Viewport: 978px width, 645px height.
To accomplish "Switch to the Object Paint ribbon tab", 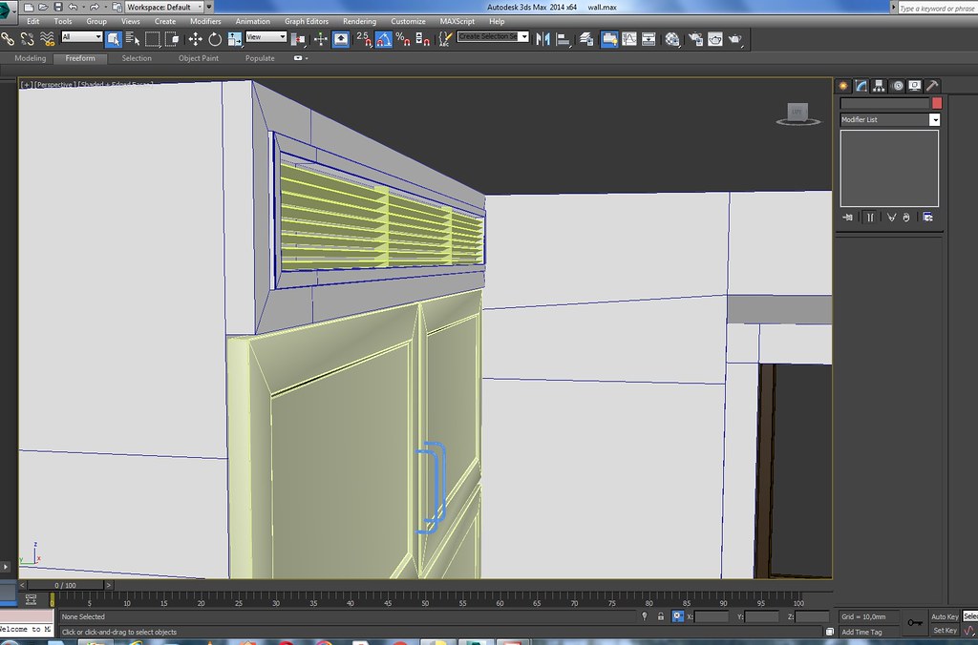I will coord(198,58).
